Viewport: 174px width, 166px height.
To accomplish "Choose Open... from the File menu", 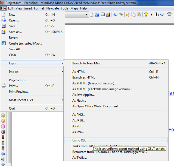I will point(32,20).
